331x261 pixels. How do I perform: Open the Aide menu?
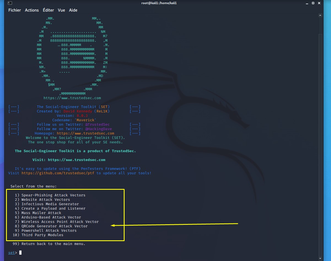[73, 10]
